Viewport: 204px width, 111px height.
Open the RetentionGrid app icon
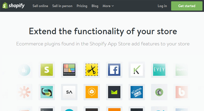(69, 70)
